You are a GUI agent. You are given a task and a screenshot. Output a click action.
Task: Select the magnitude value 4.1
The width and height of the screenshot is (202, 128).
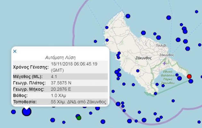[x=54, y=77]
